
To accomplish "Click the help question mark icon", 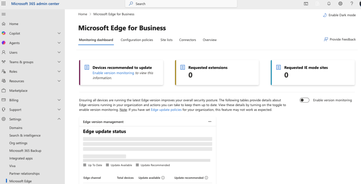I will [x=351, y=4].
